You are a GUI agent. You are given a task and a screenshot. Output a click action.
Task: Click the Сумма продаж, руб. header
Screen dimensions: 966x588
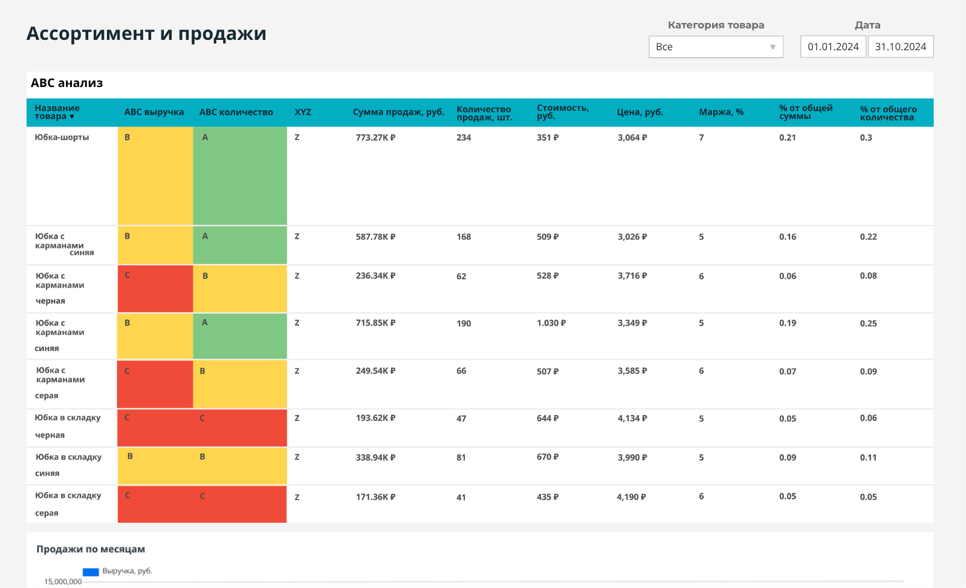(399, 112)
